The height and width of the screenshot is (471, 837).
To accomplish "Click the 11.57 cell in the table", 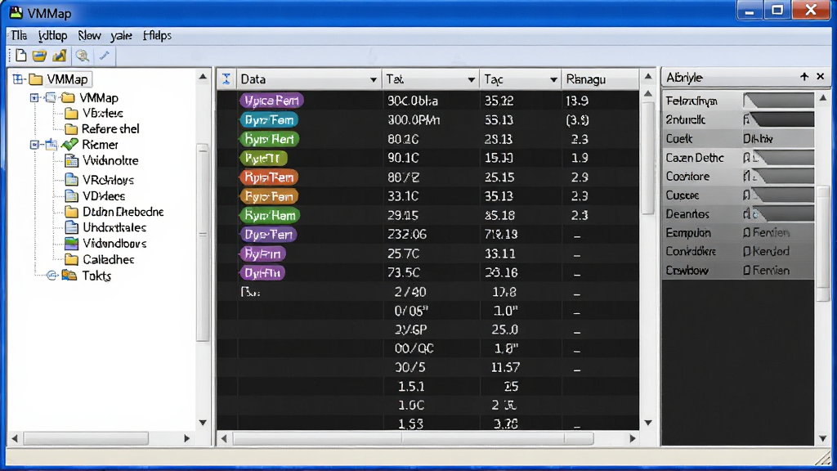I will click(x=505, y=367).
